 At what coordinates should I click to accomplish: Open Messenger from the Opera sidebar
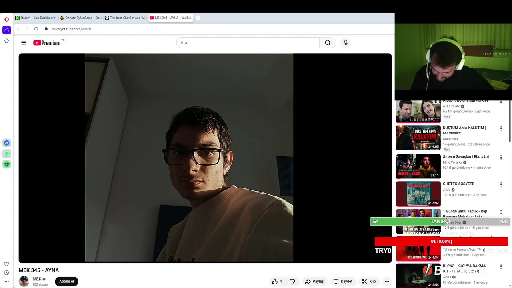pos(7,143)
